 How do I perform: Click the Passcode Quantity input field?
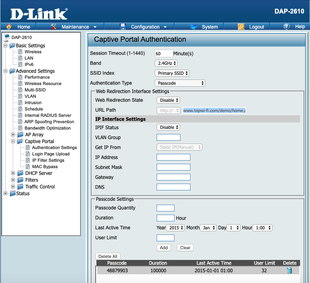165,208
